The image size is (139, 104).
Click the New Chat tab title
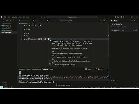click(114, 21)
